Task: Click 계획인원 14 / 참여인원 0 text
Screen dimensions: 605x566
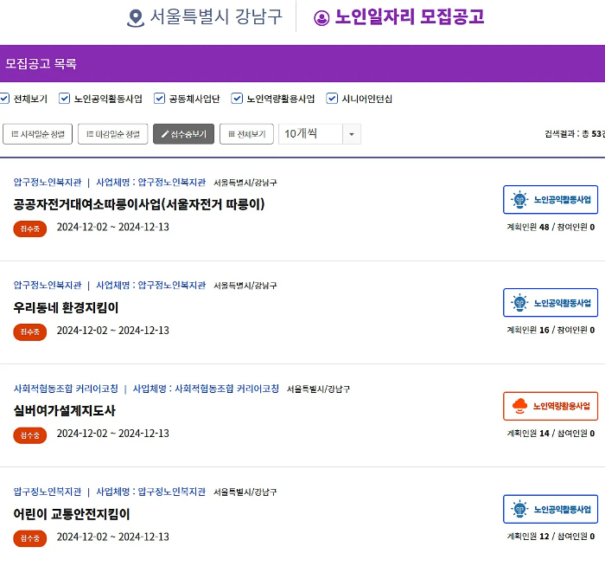Action: tap(551, 434)
